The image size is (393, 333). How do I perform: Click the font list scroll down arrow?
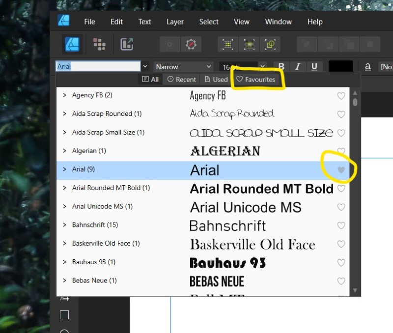pyautogui.click(x=355, y=290)
